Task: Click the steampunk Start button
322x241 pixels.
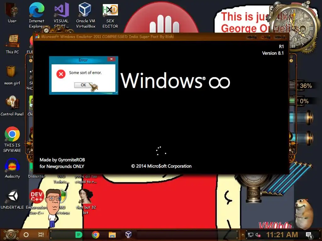Action: [11, 235]
